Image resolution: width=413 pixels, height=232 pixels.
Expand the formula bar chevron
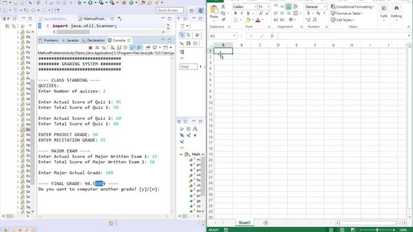(x=408, y=36)
